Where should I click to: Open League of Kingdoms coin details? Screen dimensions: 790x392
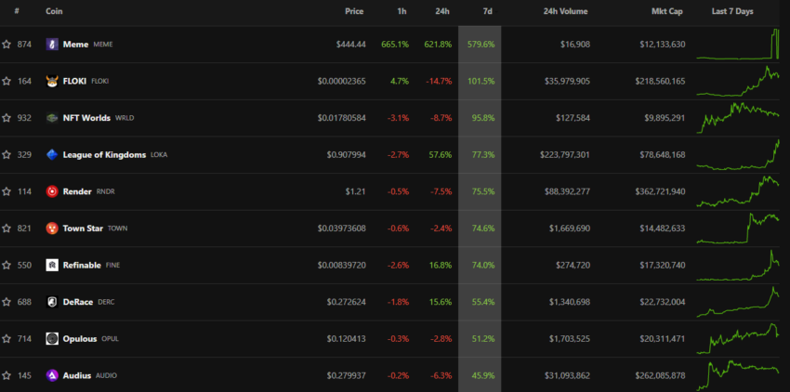(x=104, y=155)
